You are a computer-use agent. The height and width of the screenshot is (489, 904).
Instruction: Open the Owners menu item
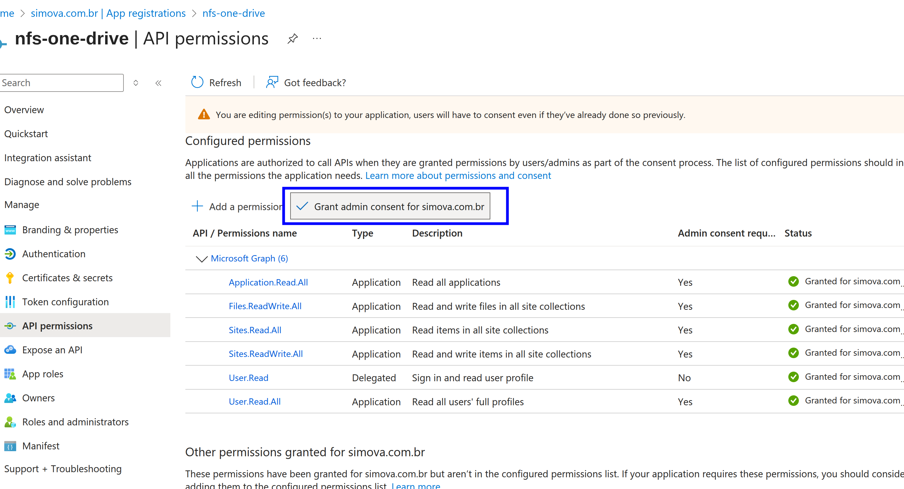click(38, 398)
